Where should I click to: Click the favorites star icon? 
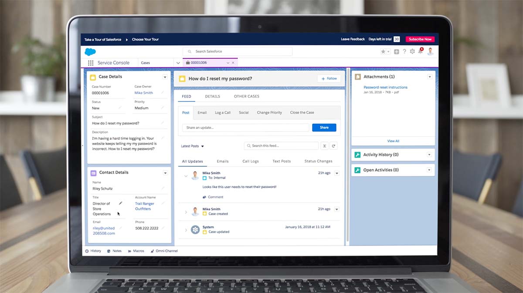(383, 51)
